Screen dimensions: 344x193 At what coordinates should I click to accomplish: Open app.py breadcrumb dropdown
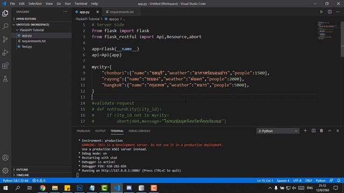point(114,19)
